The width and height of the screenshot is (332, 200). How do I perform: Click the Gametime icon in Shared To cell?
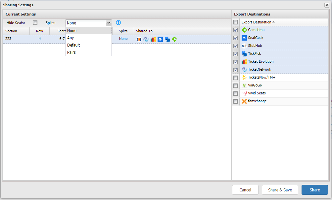(174, 39)
